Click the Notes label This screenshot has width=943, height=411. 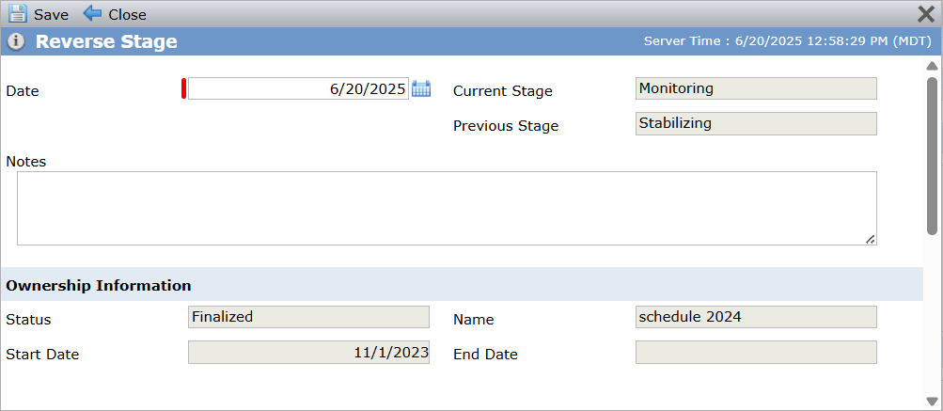26,161
